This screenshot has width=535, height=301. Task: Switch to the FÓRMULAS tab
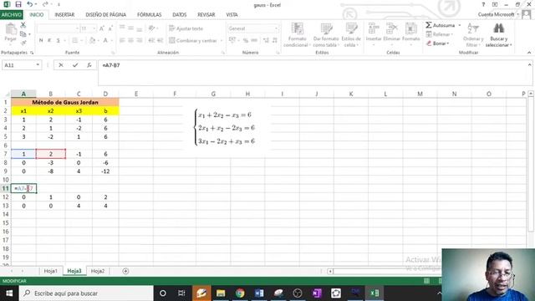tap(149, 15)
